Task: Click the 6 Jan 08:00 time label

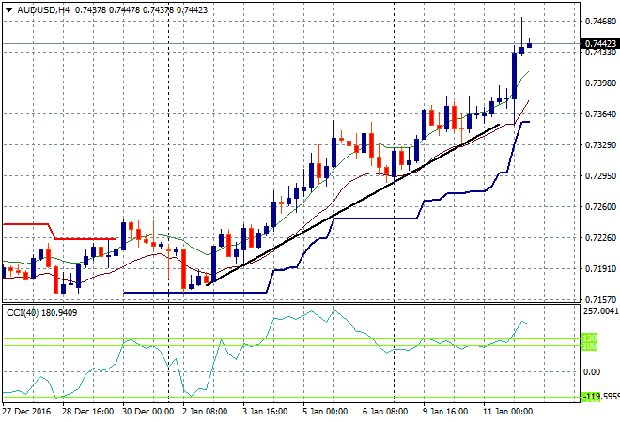Action: (x=385, y=412)
